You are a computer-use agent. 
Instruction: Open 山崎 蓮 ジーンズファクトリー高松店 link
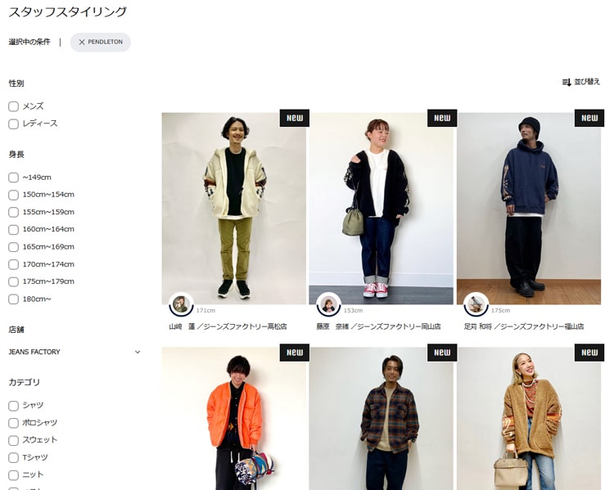click(x=228, y=326)
